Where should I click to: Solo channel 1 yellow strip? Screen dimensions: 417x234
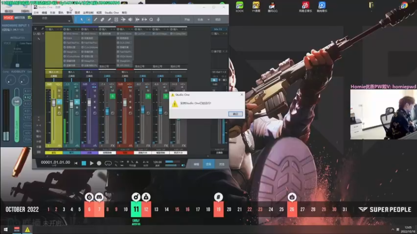[59, 96]
